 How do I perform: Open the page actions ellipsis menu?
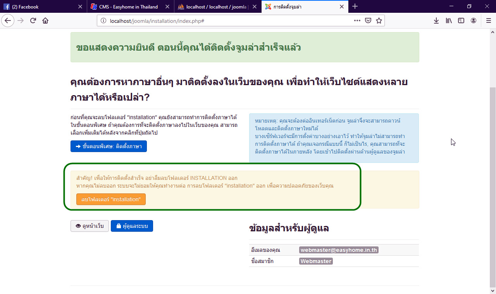(x=357, y=20)
